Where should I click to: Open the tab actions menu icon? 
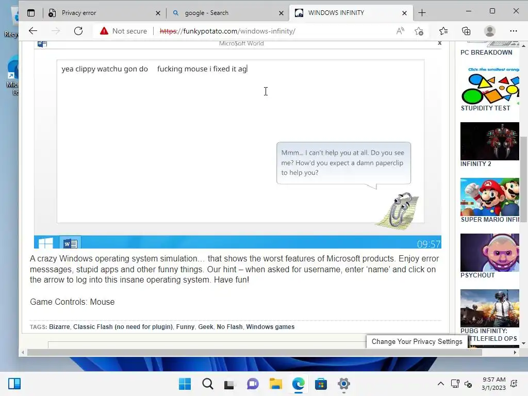pos(31,13)
